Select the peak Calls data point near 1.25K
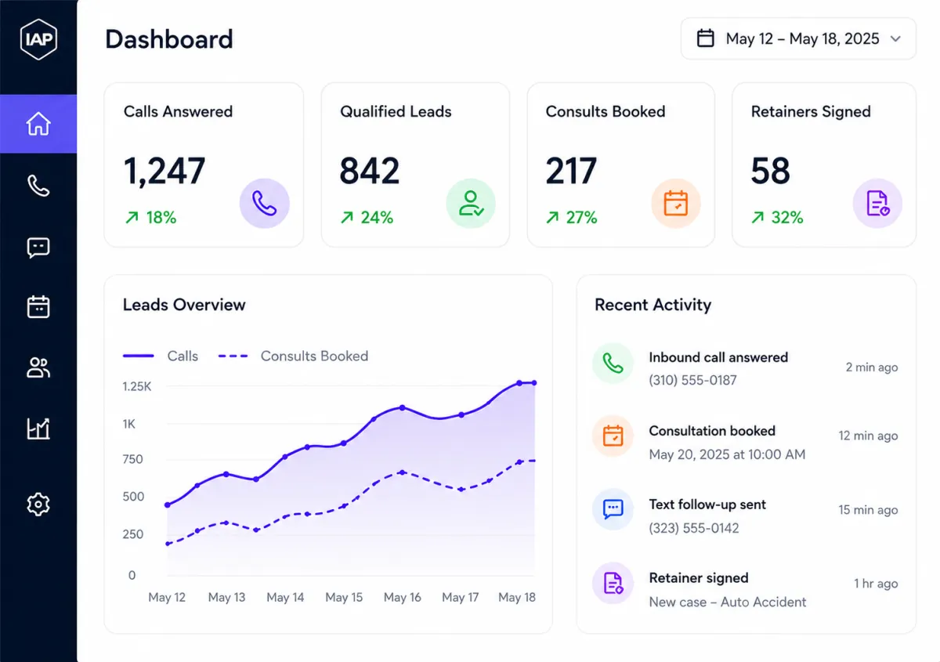The image size is (940, 662). 519,383
